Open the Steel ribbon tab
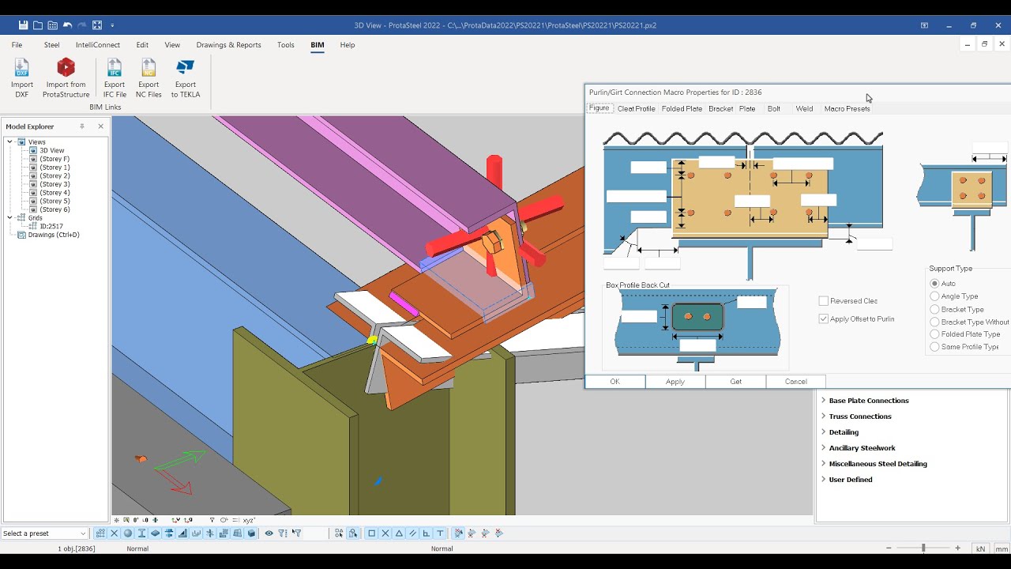1011x569 pixels. (x=51, y=45)
